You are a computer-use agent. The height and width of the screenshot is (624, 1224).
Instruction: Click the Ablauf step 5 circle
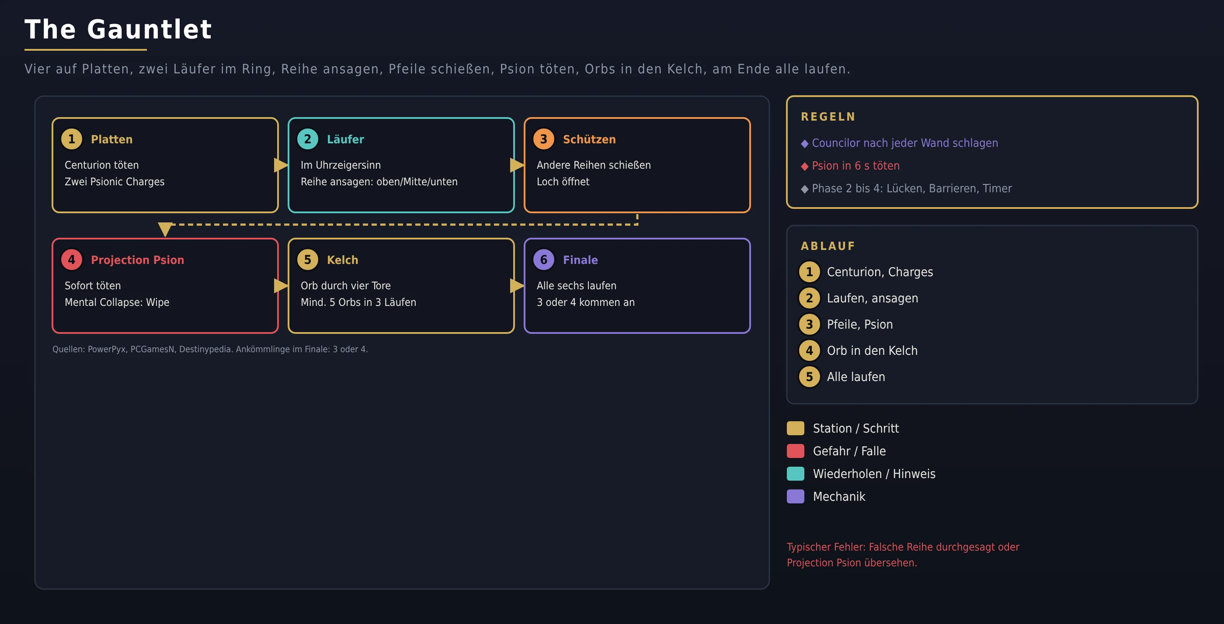click(x=809, y=377)
